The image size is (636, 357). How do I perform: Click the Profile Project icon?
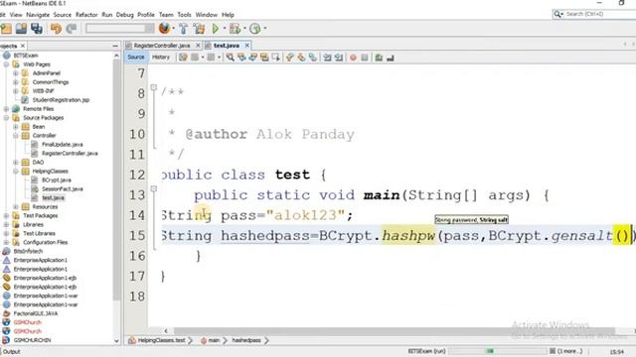[x=254, y=29]
